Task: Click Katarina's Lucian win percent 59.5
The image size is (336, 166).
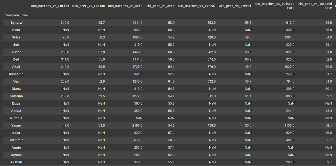Action: click(x=102, y=96)
